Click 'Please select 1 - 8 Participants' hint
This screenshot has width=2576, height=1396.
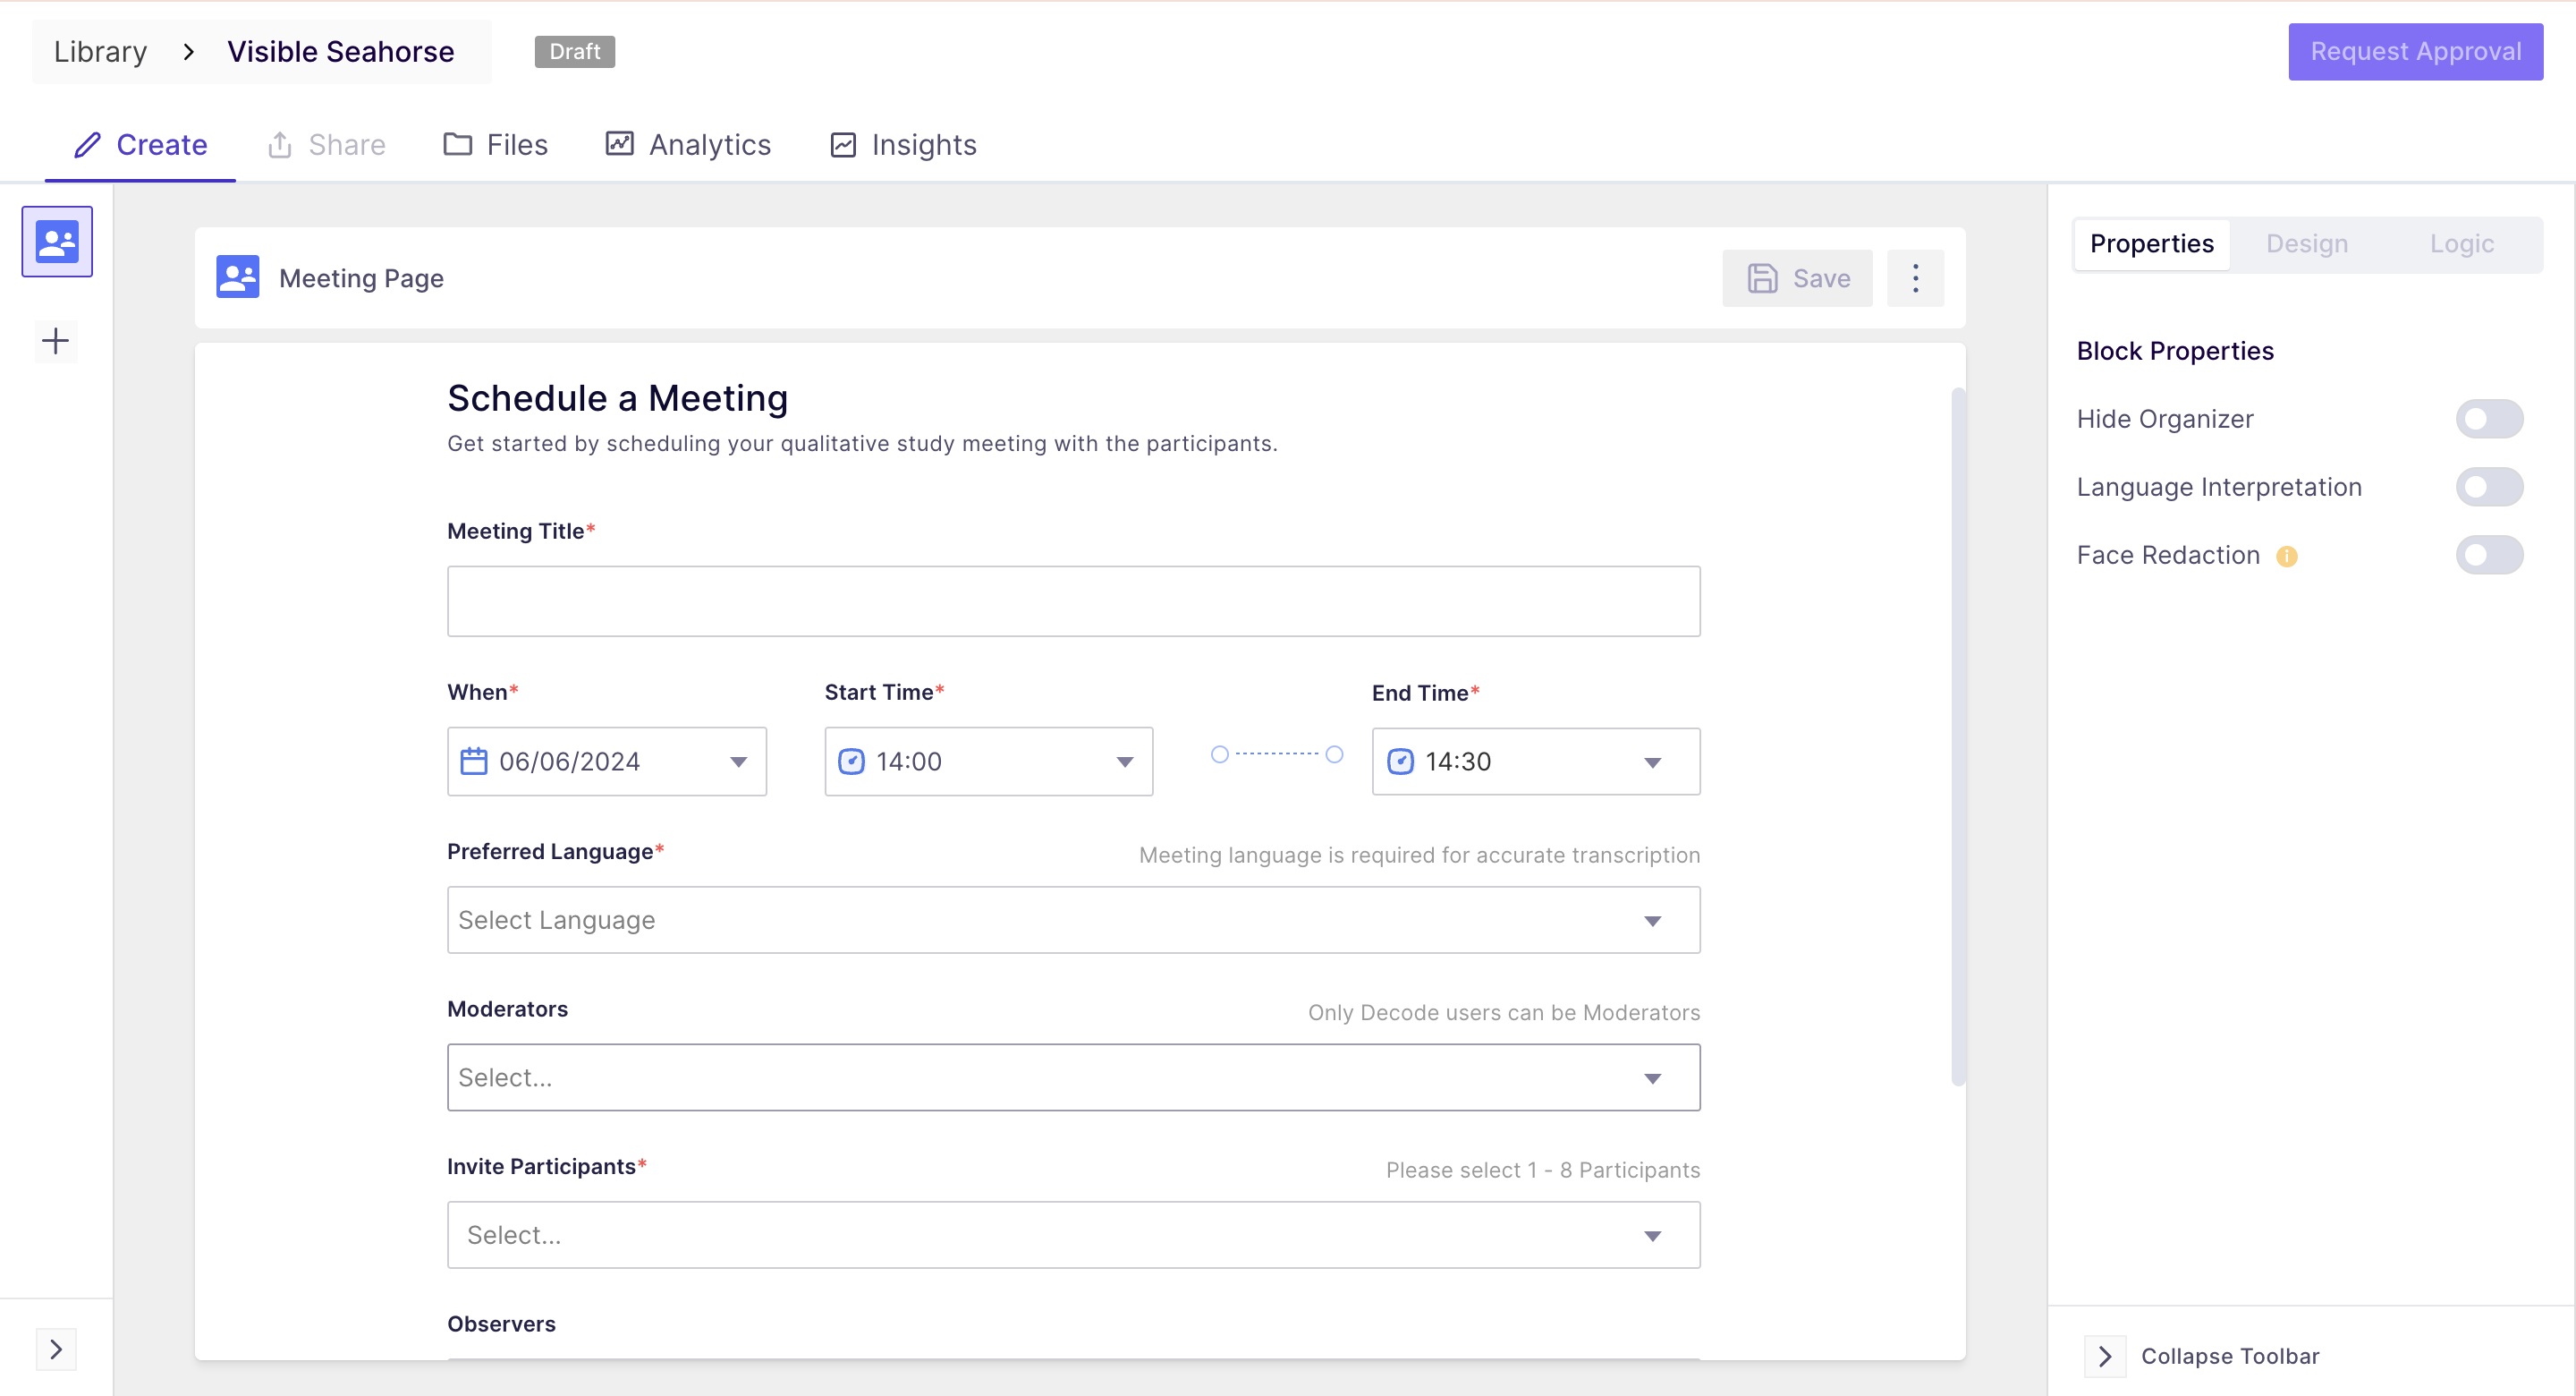pos(1542,1170)
